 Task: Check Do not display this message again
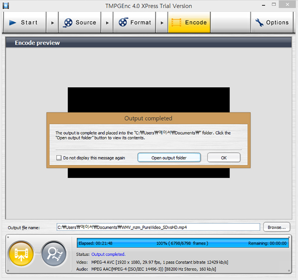point(59,158)
